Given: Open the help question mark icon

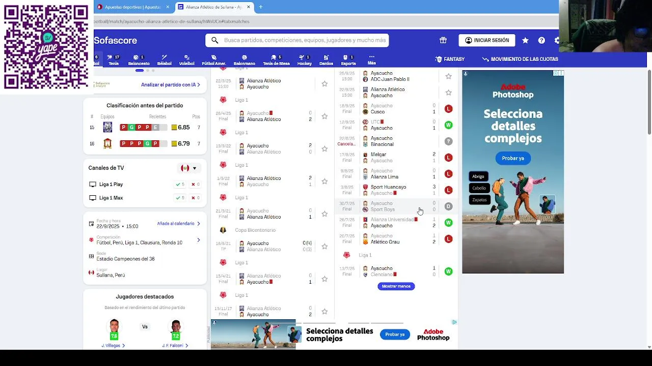Looking at the screenshot, I should pos(541,40).
